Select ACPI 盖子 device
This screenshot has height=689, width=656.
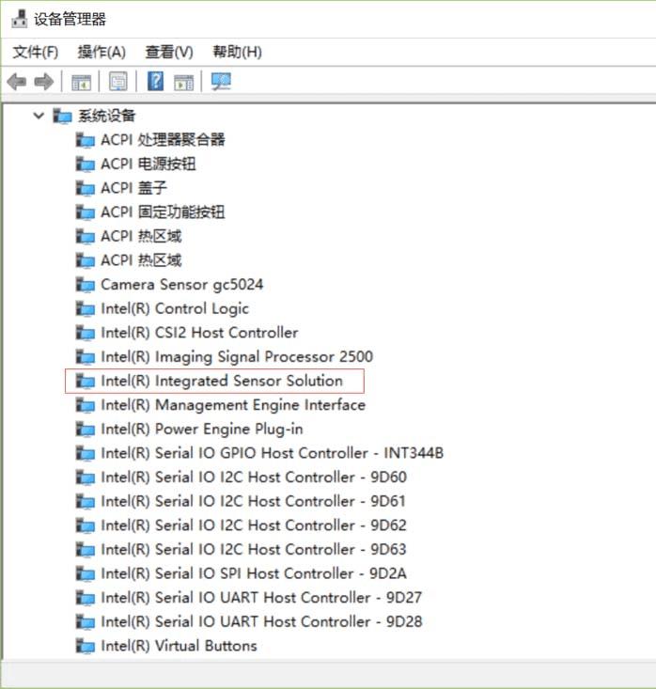click(134, 189)
